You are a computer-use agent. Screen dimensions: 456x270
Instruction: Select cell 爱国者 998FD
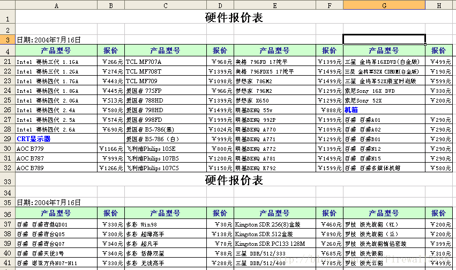click(x=166, y=119)
